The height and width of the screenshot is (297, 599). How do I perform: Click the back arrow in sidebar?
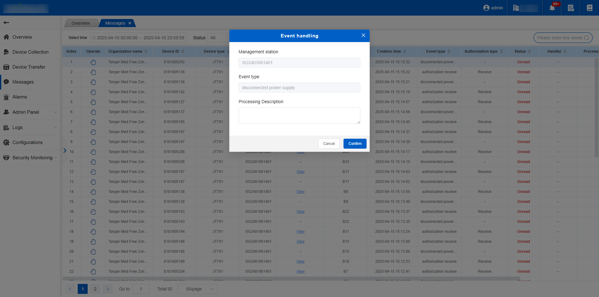[x=6, y=22]
